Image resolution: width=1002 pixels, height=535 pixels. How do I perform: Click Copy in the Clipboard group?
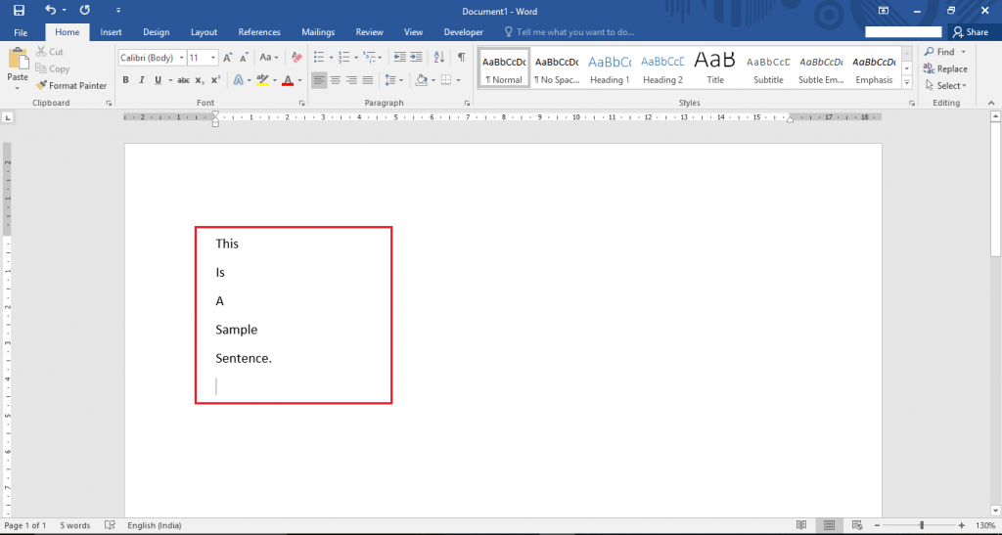(x=53, y=68)
